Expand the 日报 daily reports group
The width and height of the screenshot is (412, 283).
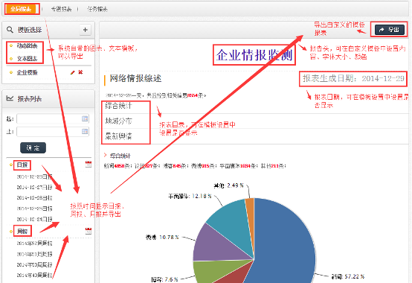point(22,165)
